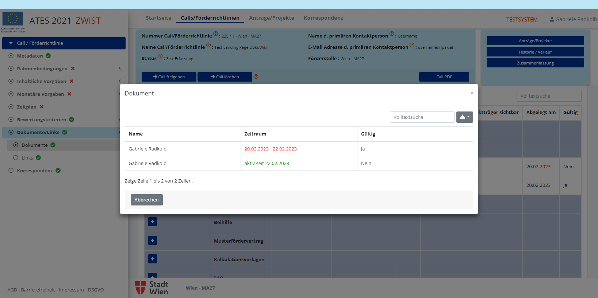Select the Links radio item in sidebar

click(x=16, y=158)
